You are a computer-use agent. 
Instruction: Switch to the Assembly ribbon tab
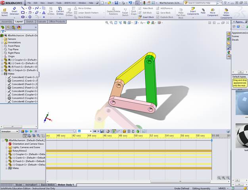pyautogui.click(x=6, y=21)
